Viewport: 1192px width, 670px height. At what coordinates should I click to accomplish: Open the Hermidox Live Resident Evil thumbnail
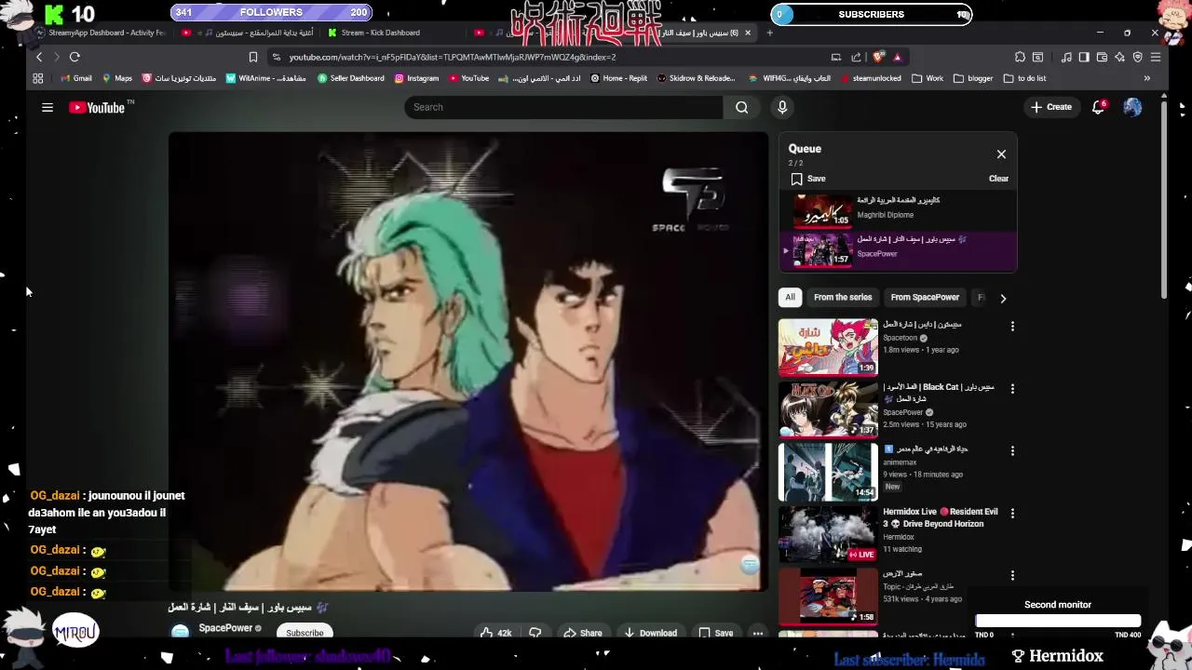(x=828, y=534)
